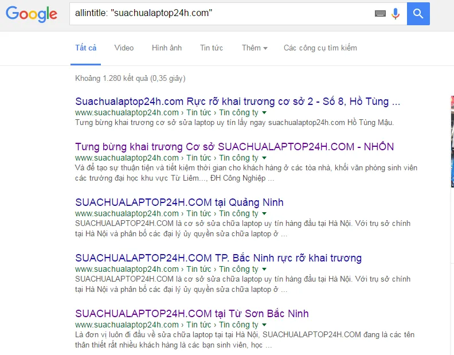454x355 pixels.
Task: Open Các công cụ tìm kiếm
Action: point(320,48)
